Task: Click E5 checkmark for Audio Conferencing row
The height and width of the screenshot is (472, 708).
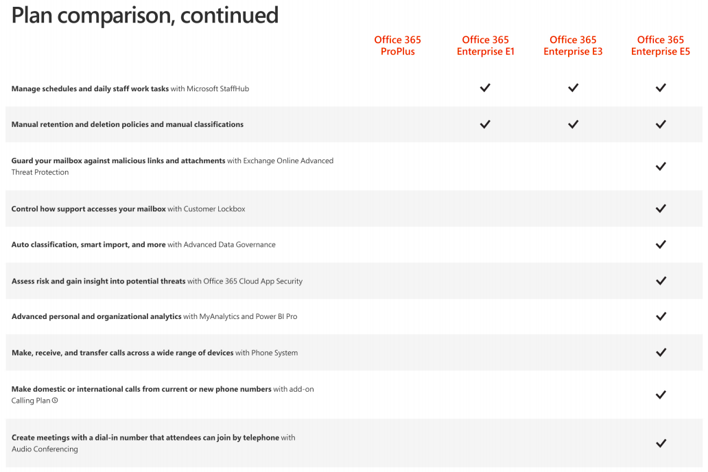Action: 661,443
